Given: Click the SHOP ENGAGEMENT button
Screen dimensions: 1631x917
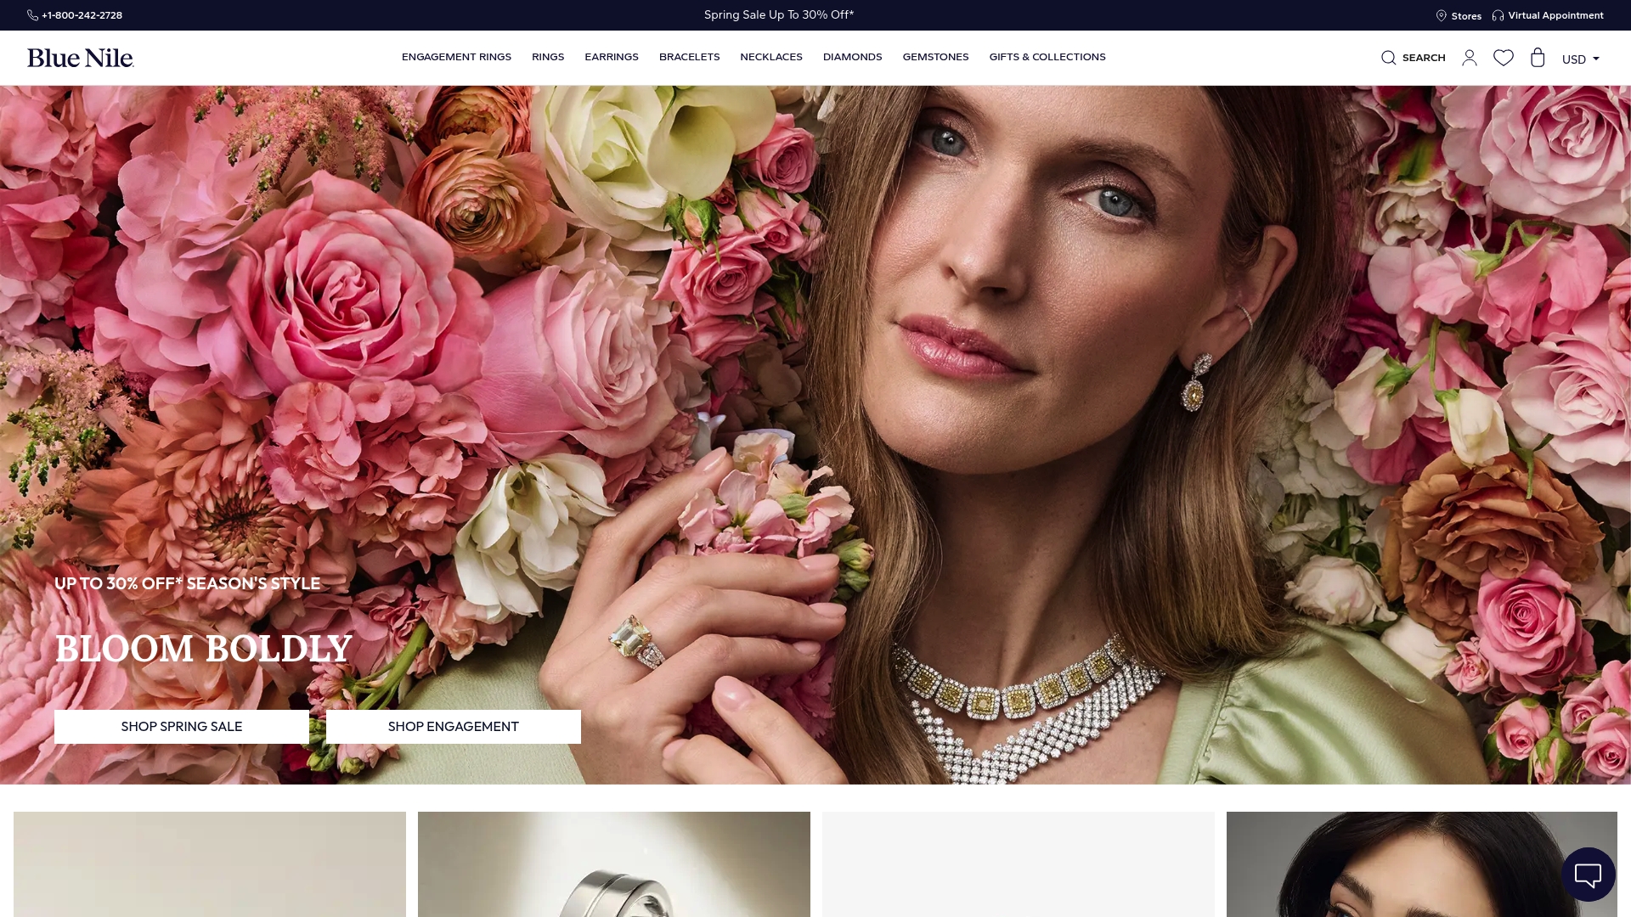Looking at the screenshot, I should (453, 726).
